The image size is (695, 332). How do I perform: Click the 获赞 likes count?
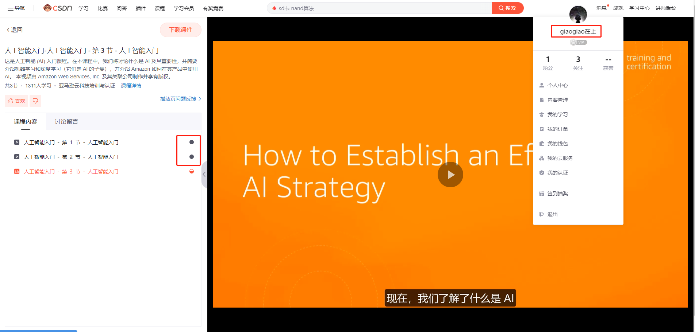608,63
